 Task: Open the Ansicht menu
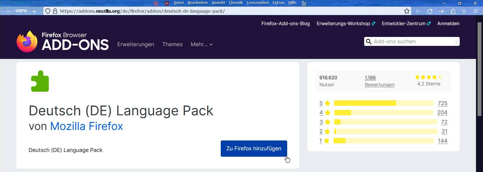218,3
